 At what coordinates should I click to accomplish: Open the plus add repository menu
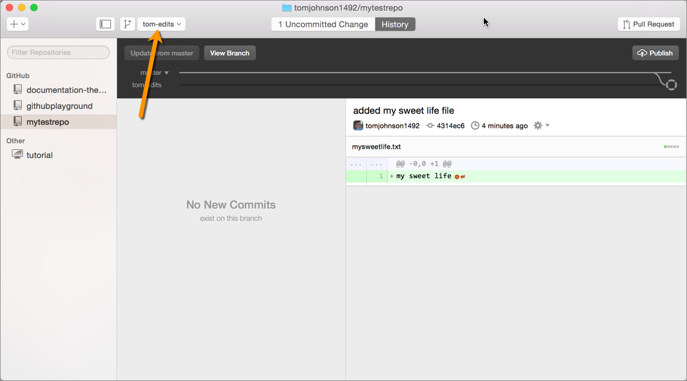(17, 24)
